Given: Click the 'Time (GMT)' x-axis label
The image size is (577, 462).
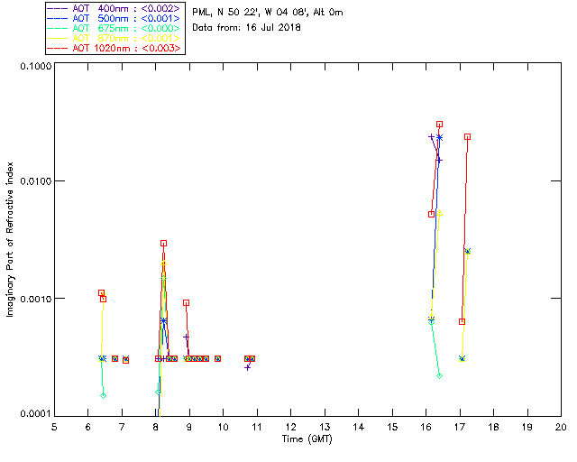Looking at the screenshot, I should click(x=307, y=439).
